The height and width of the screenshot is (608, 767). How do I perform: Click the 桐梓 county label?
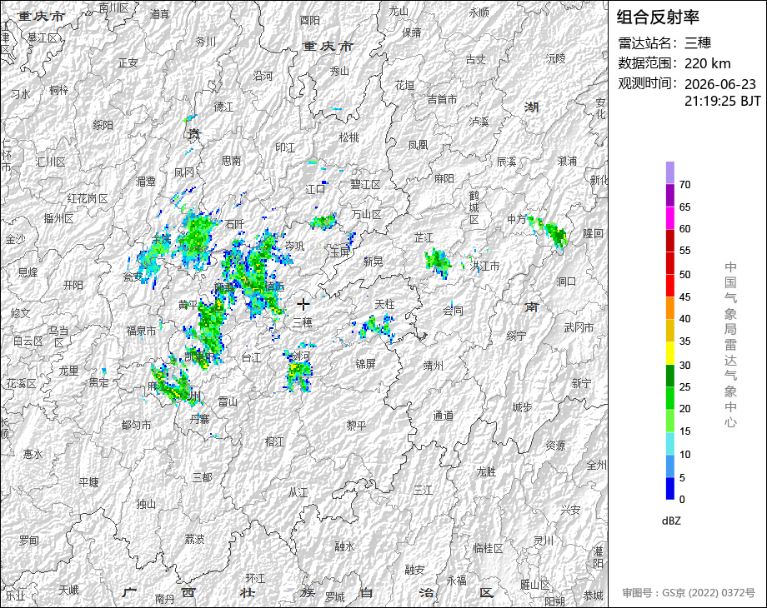[x=58, y=90]
